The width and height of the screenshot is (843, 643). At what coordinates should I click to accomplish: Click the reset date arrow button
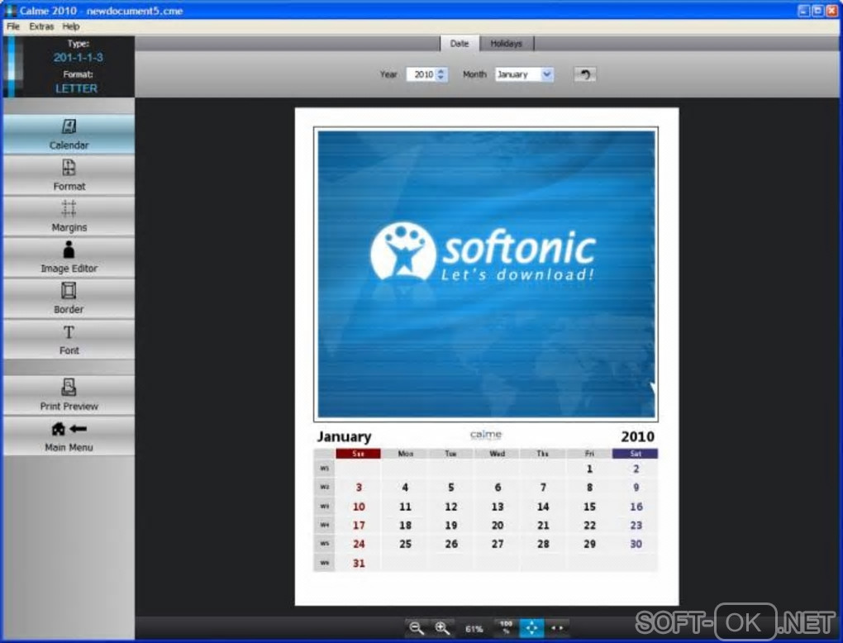[585, 74]
